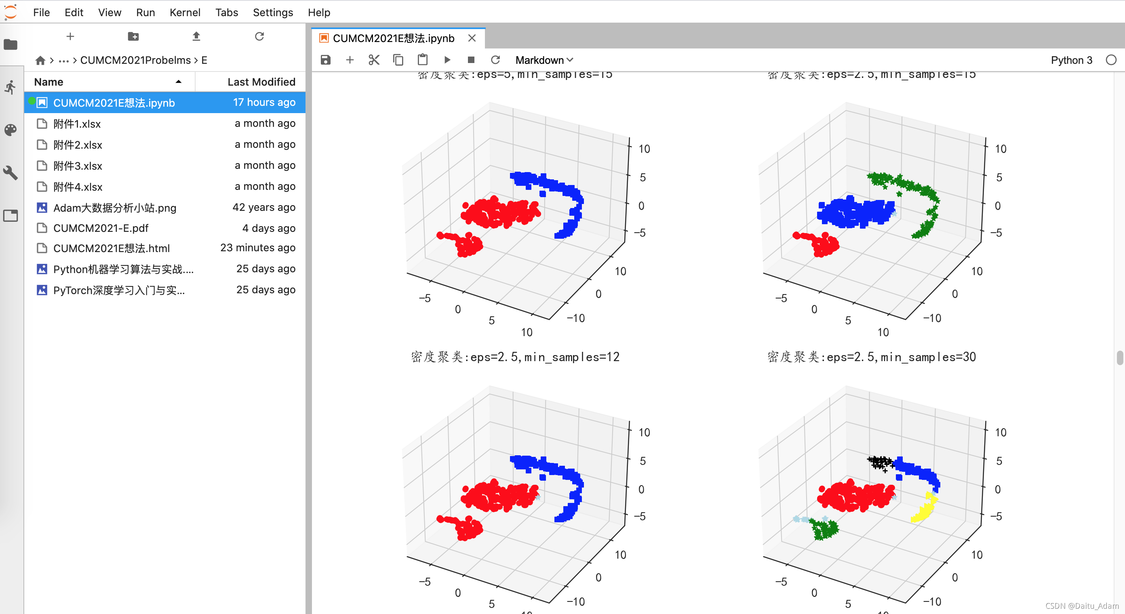Select the file 附件2.xlsx

165,145
